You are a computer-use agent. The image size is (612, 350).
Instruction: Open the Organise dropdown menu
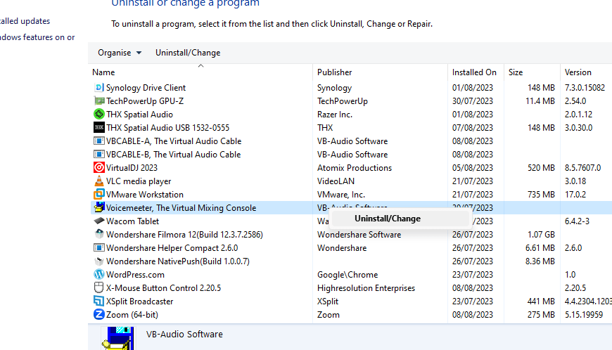120,53
